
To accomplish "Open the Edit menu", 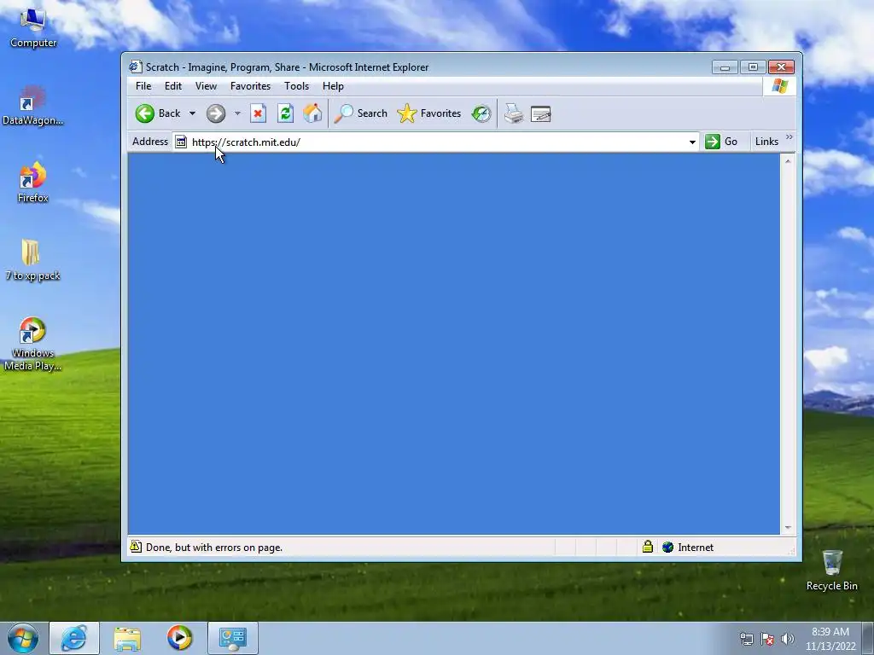I will 172,86.
